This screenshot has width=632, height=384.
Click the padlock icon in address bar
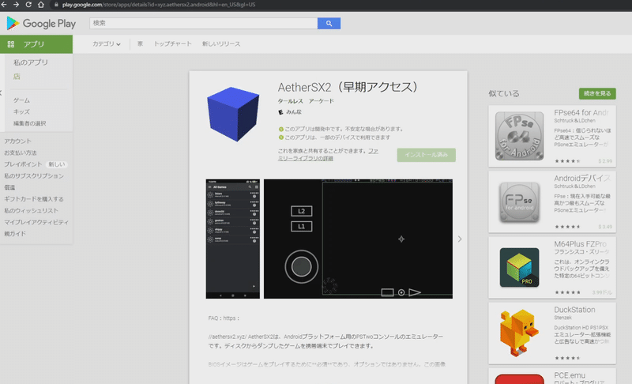click(56, 5)
